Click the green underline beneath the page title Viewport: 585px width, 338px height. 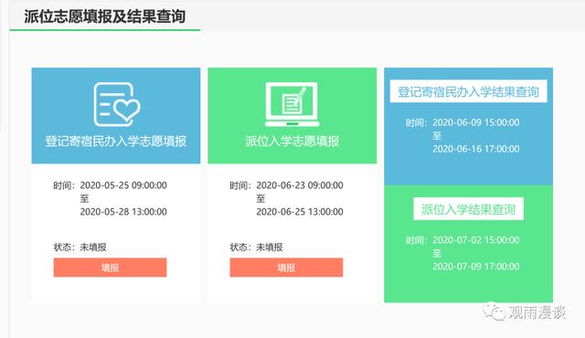(x=105, y=30)
